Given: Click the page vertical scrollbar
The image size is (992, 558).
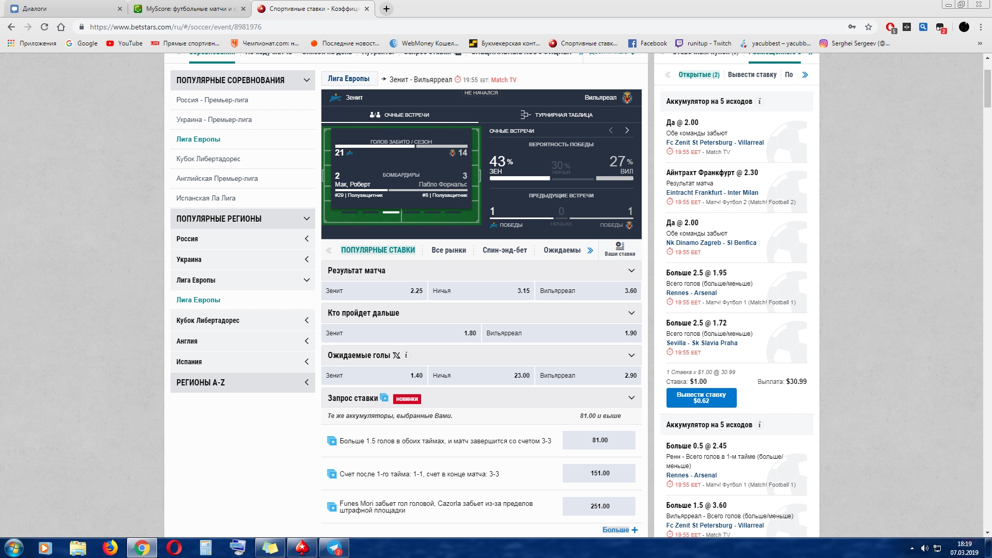Looking at the screenshot, I should [x=987, y=88].
